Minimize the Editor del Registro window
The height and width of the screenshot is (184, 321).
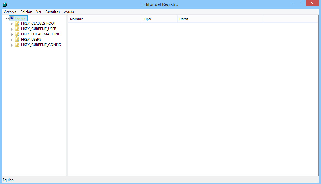click(x=294, y=4)
